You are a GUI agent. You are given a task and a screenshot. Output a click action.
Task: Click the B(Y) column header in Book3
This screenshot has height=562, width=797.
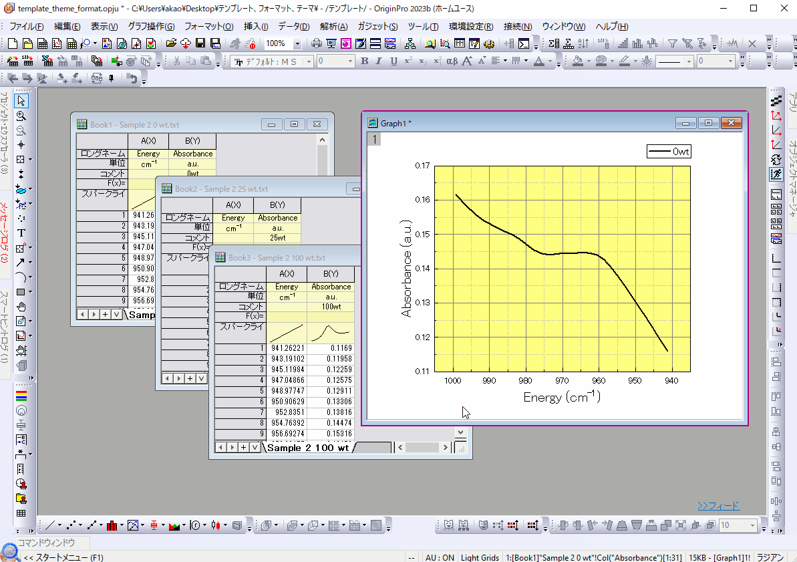pyautogui.click(x=331, y=273)
